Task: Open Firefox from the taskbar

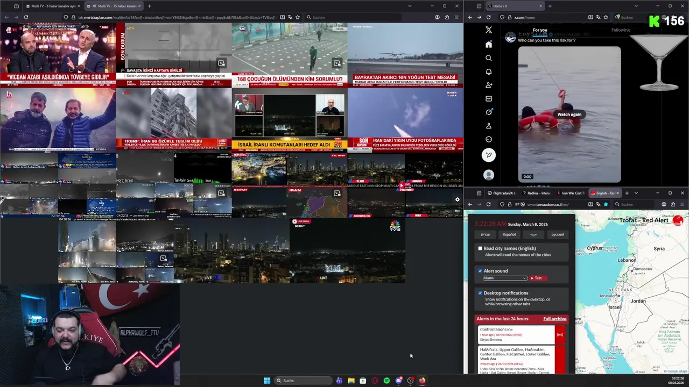Action: click(x=422, y=381)
